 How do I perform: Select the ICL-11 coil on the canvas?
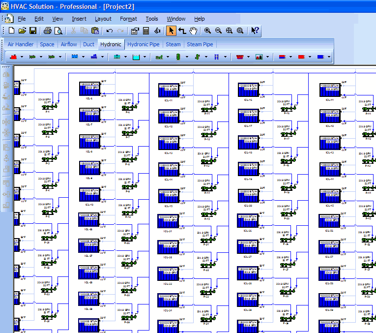point(169,90)
